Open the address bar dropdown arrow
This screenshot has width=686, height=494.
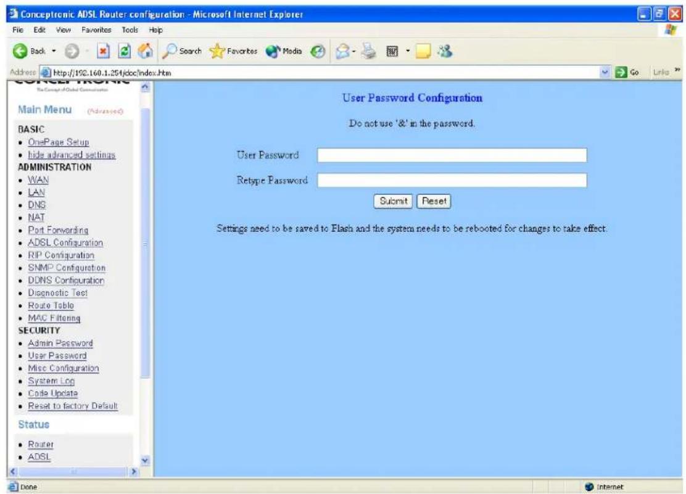click(x=605, y=72)
